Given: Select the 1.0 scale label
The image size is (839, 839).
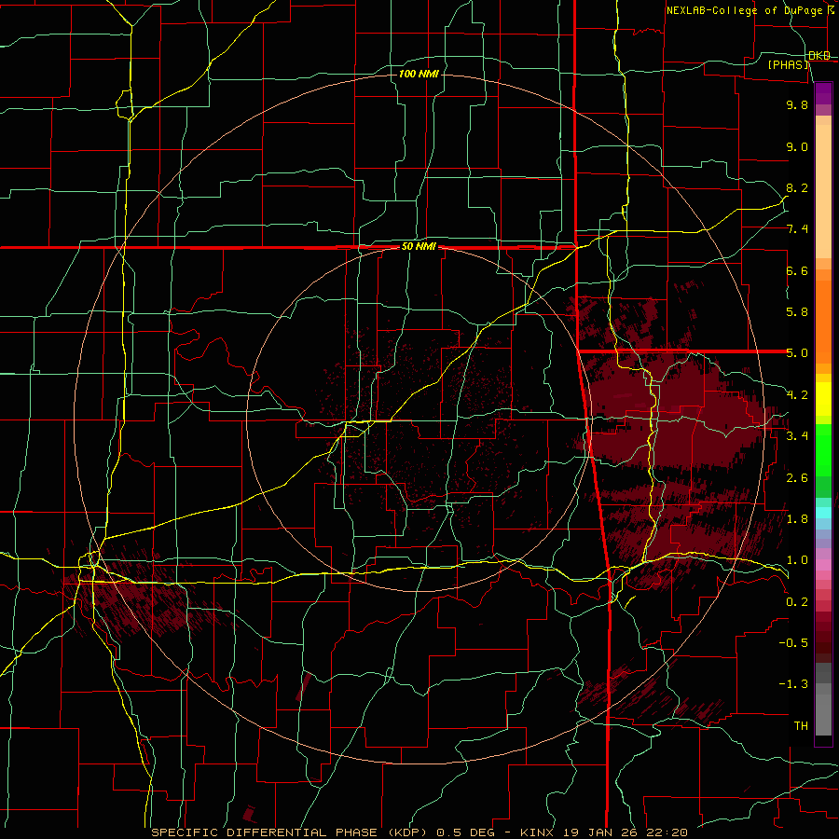Looking at the screenshot, I should point(797,560).
